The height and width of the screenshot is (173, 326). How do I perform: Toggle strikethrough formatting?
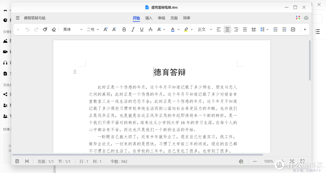tap(150, 29)
